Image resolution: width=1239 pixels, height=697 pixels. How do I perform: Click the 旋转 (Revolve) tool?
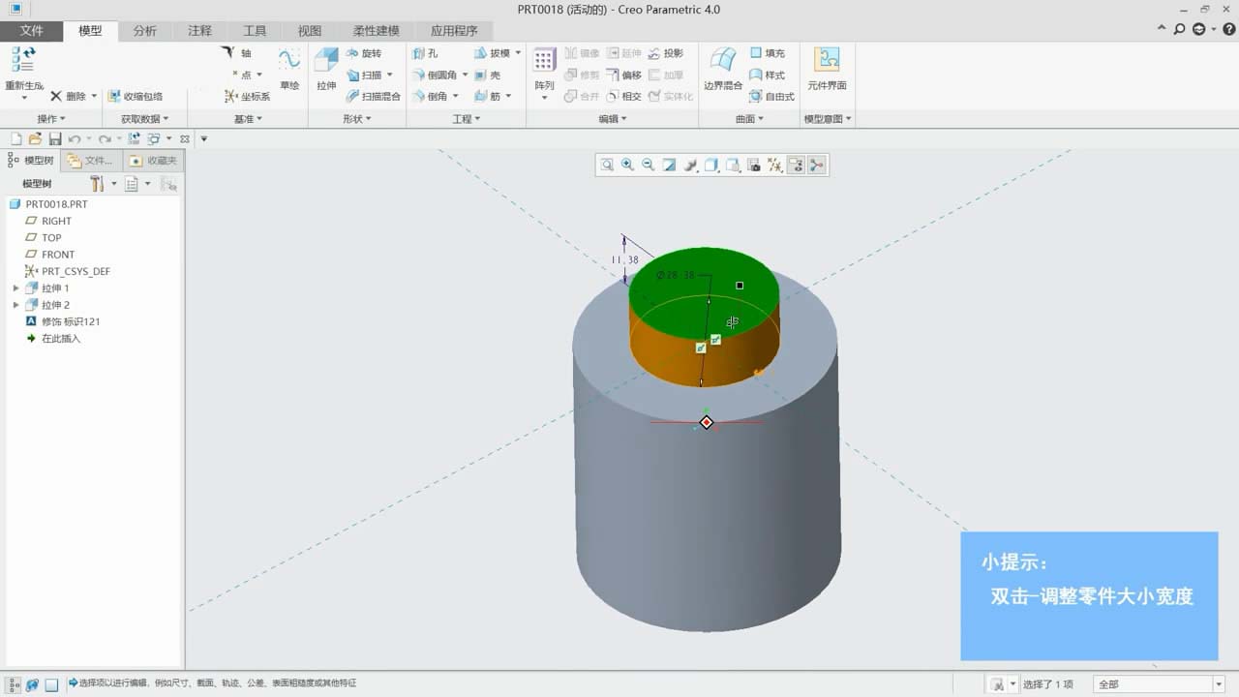(363, 53)
